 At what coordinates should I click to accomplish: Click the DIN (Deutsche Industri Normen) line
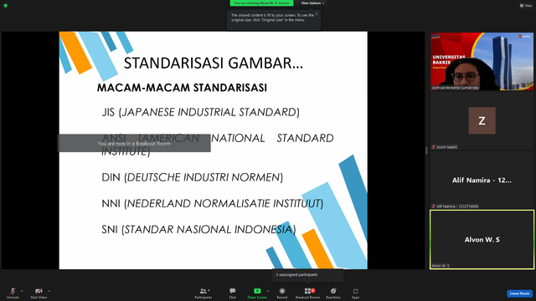pos(192,177)
